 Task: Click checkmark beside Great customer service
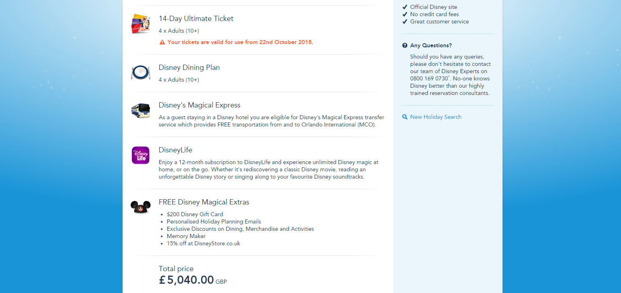point(405,21)
